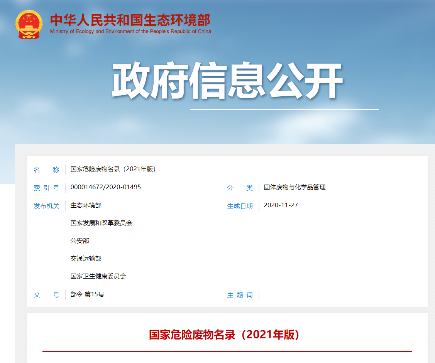Select the 名称 field label

pyautogui.click(x=47, y=170)
